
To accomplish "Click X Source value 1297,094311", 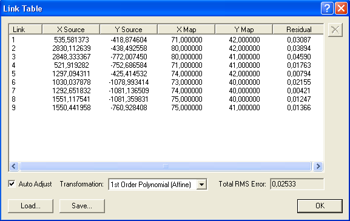I will tap(71, 74).
